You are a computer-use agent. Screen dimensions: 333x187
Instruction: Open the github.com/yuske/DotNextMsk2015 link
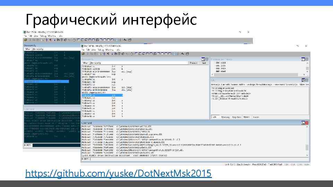(119, 173)
